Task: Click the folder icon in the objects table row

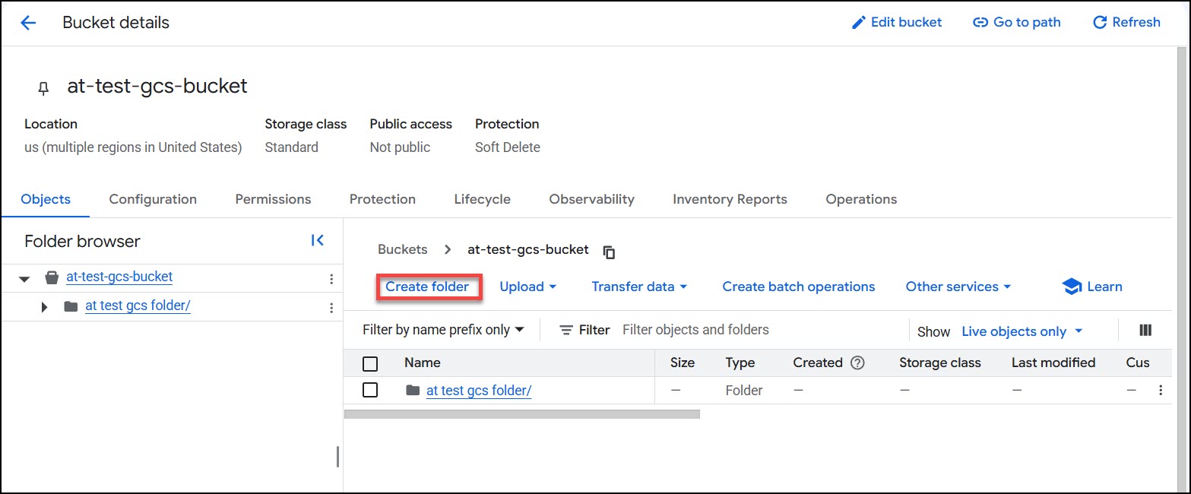Action: pyautogui.click(x=413, y=390)
